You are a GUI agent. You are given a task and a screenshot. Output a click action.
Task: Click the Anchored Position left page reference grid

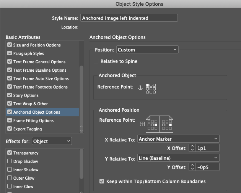click(x=152, y=125)
